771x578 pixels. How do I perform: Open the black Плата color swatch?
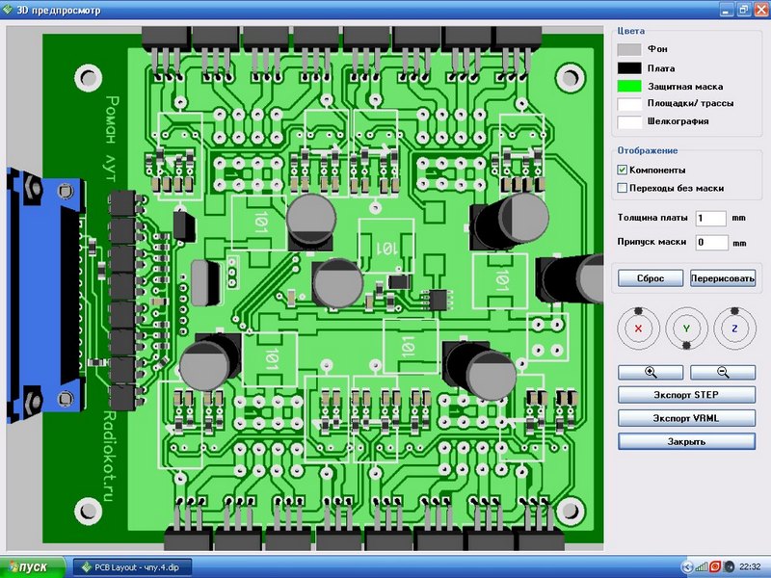click(629, 67)
